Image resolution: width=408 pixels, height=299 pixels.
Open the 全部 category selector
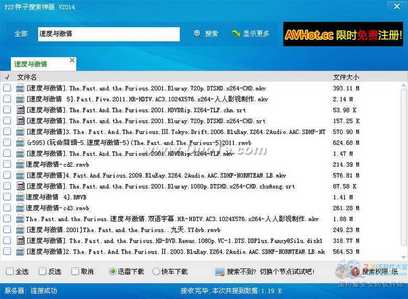21,34
